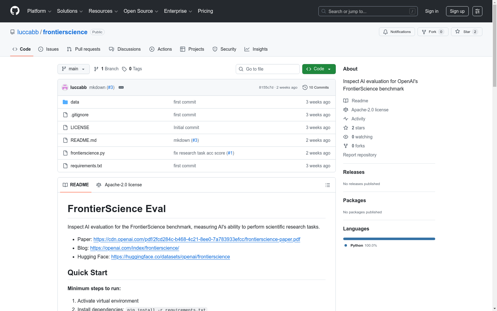497x311 pixels.
Task: Click the Pricing link in header
Action: click(205, 11)
